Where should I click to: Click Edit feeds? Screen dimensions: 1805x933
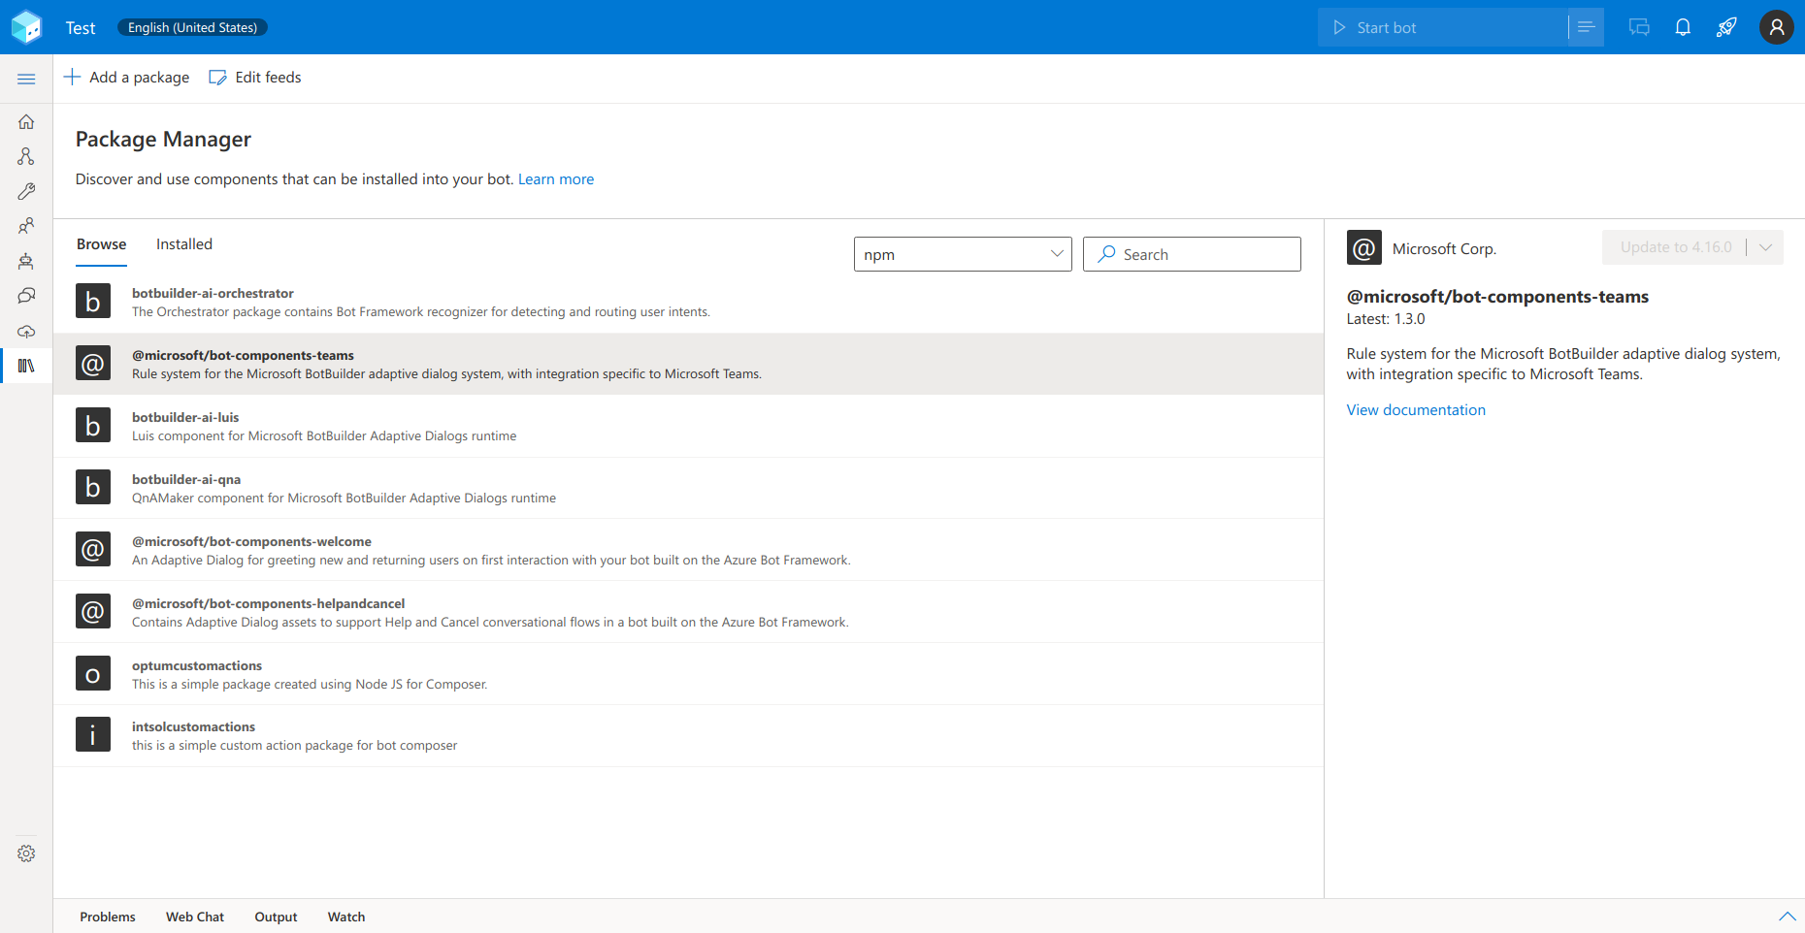tap(255, 78)
